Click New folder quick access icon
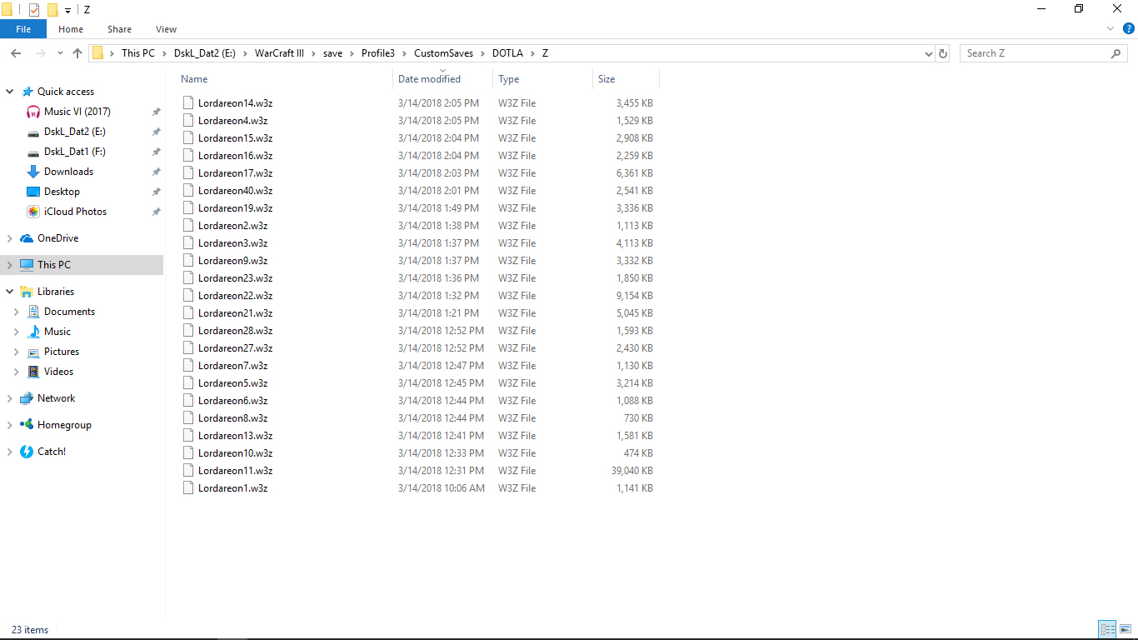Viewport: 1138px width, 640px height. tap(52, 9)
